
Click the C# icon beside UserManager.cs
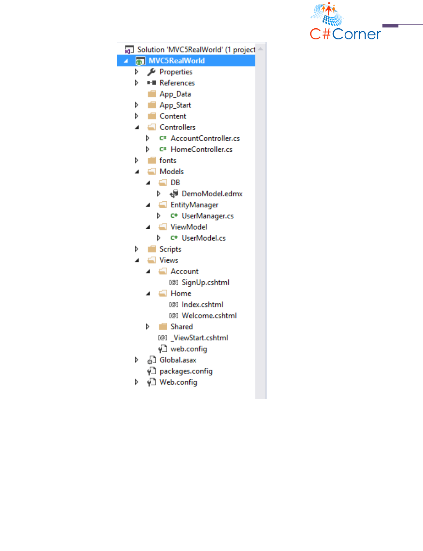174,216
